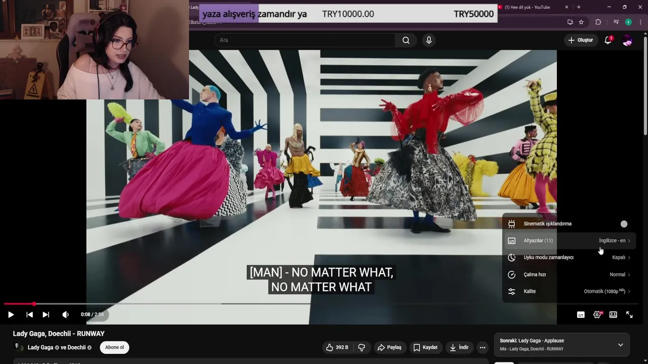Play the RUNWAY video
This screenshot has width=648, height=364.
[x=11, y=314]
